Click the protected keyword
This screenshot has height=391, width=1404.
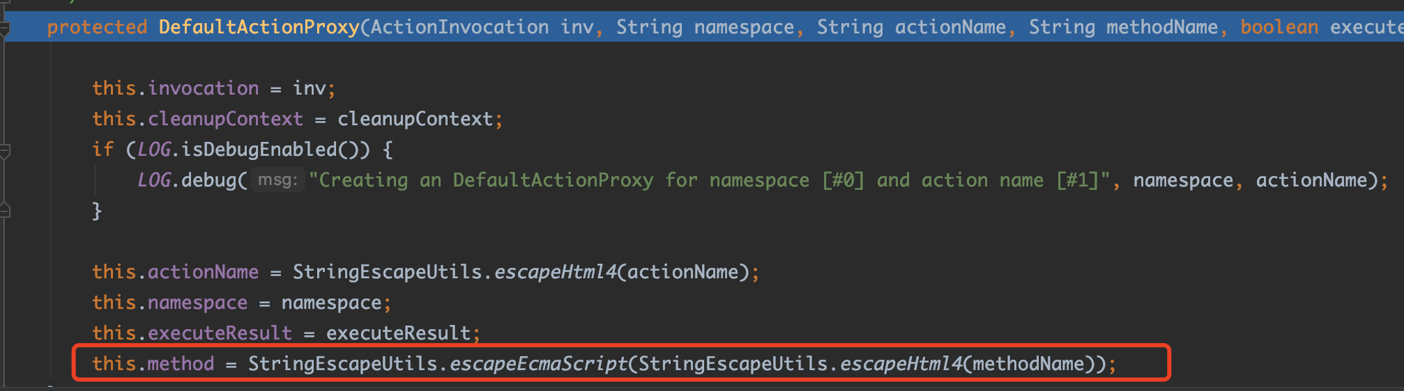97,27
